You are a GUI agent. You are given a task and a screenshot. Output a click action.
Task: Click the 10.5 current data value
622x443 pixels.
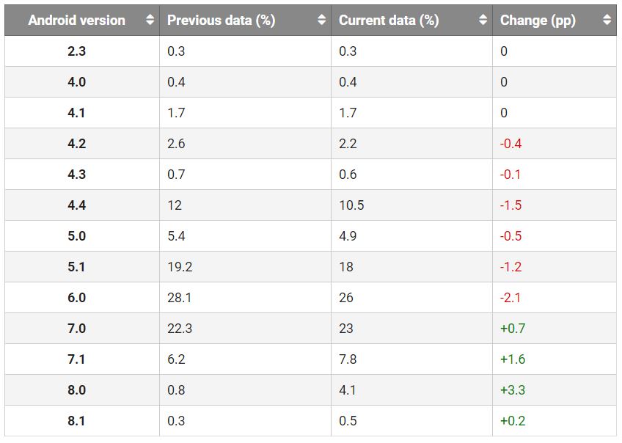tap(351, 205)
